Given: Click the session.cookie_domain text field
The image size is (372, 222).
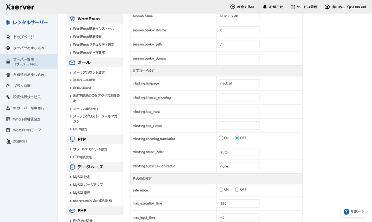Looking at the screenshot, I should pyautogui.click(x=239, y=58).
